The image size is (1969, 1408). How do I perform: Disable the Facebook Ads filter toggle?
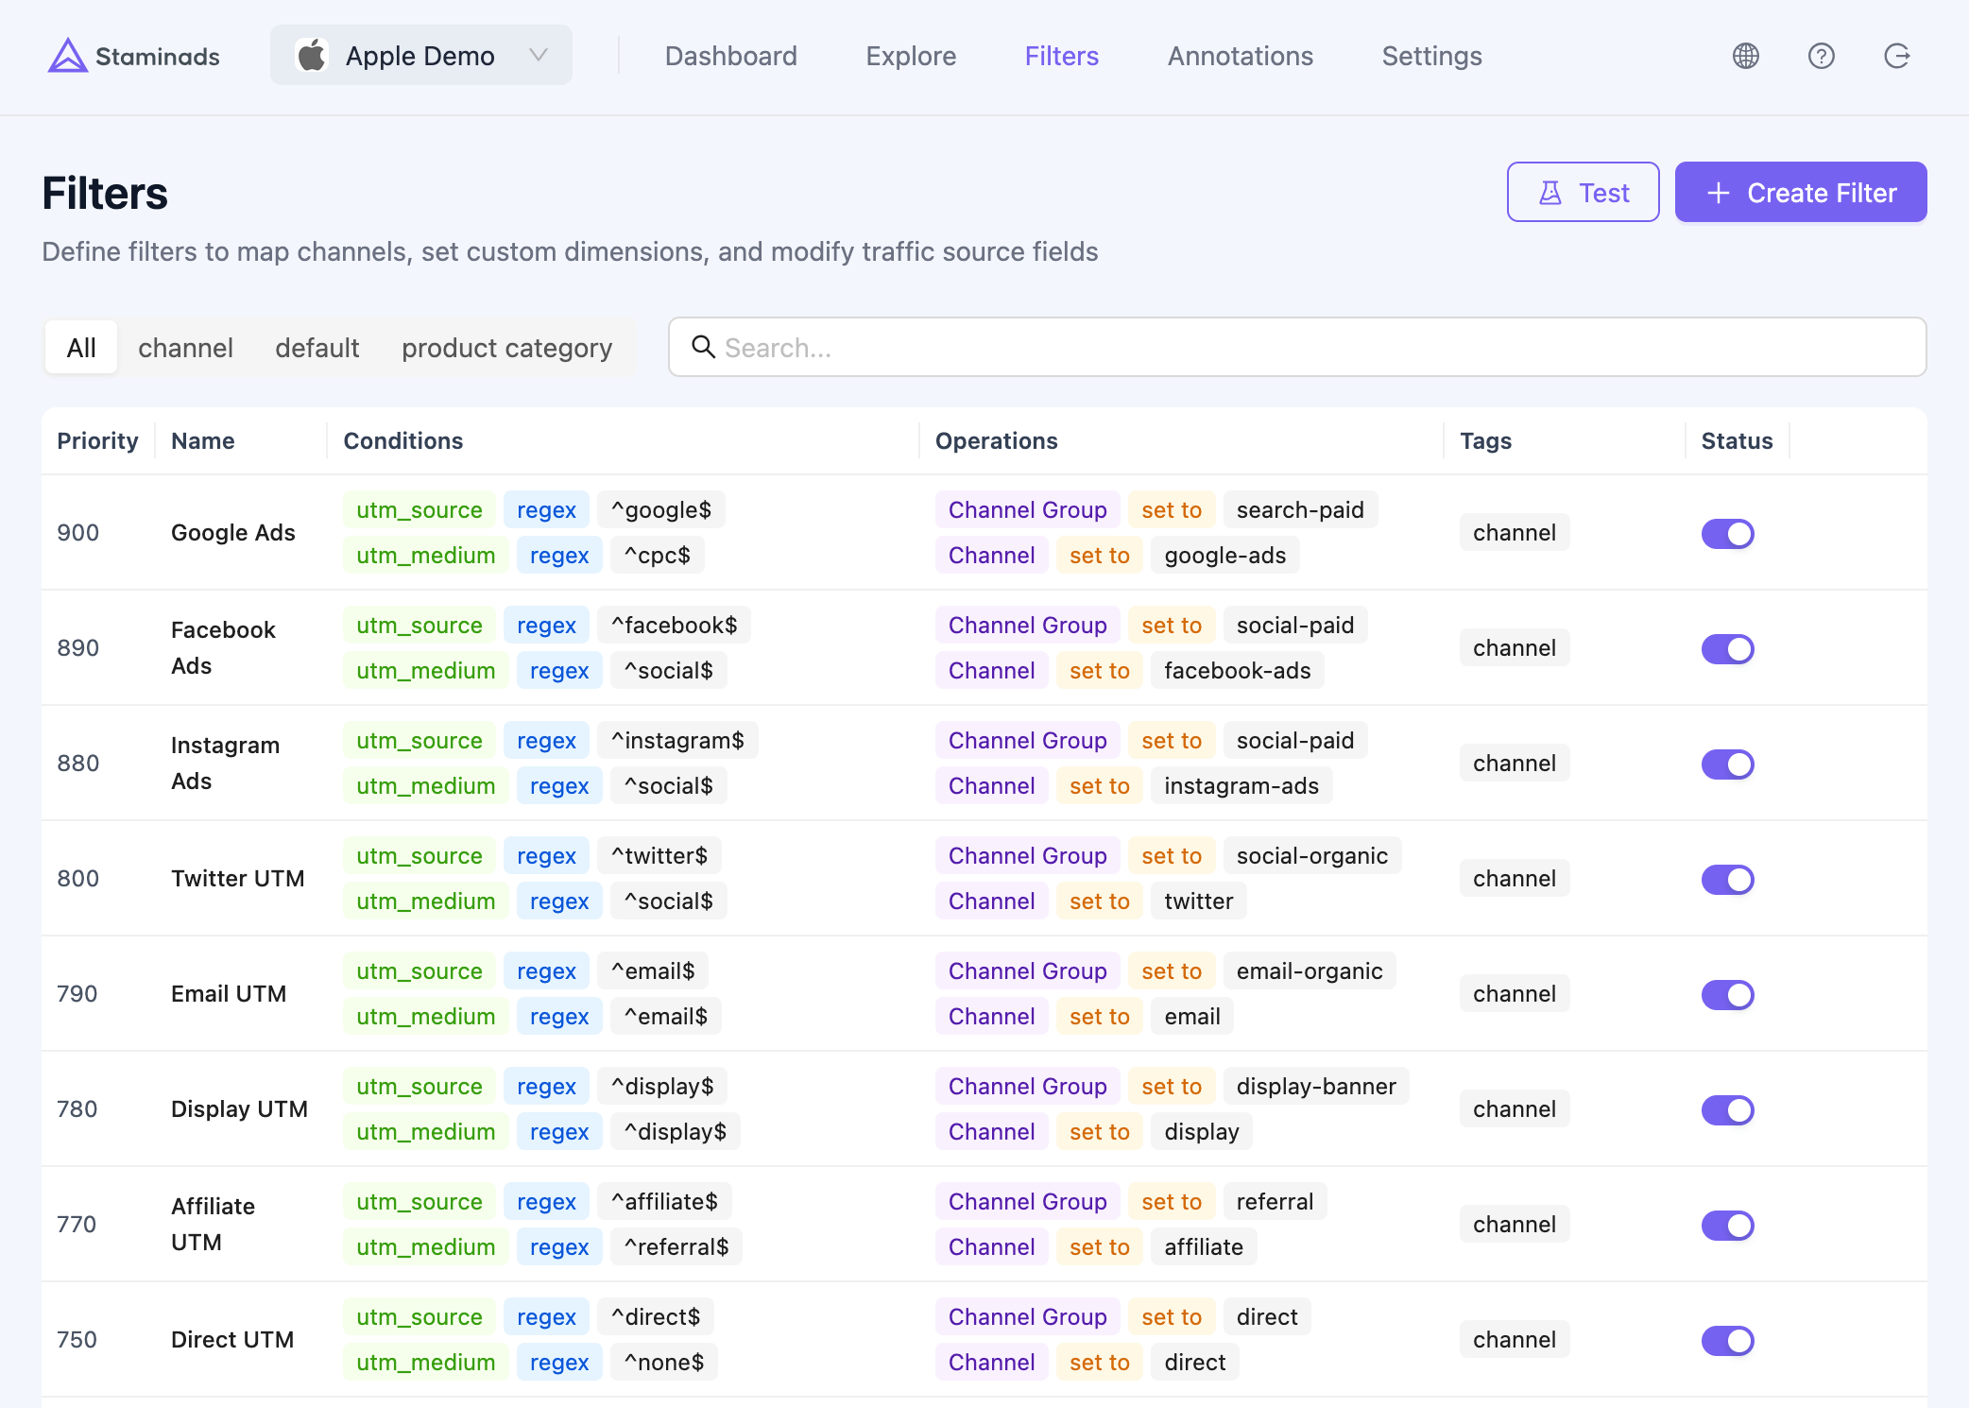click(1728, 649)
